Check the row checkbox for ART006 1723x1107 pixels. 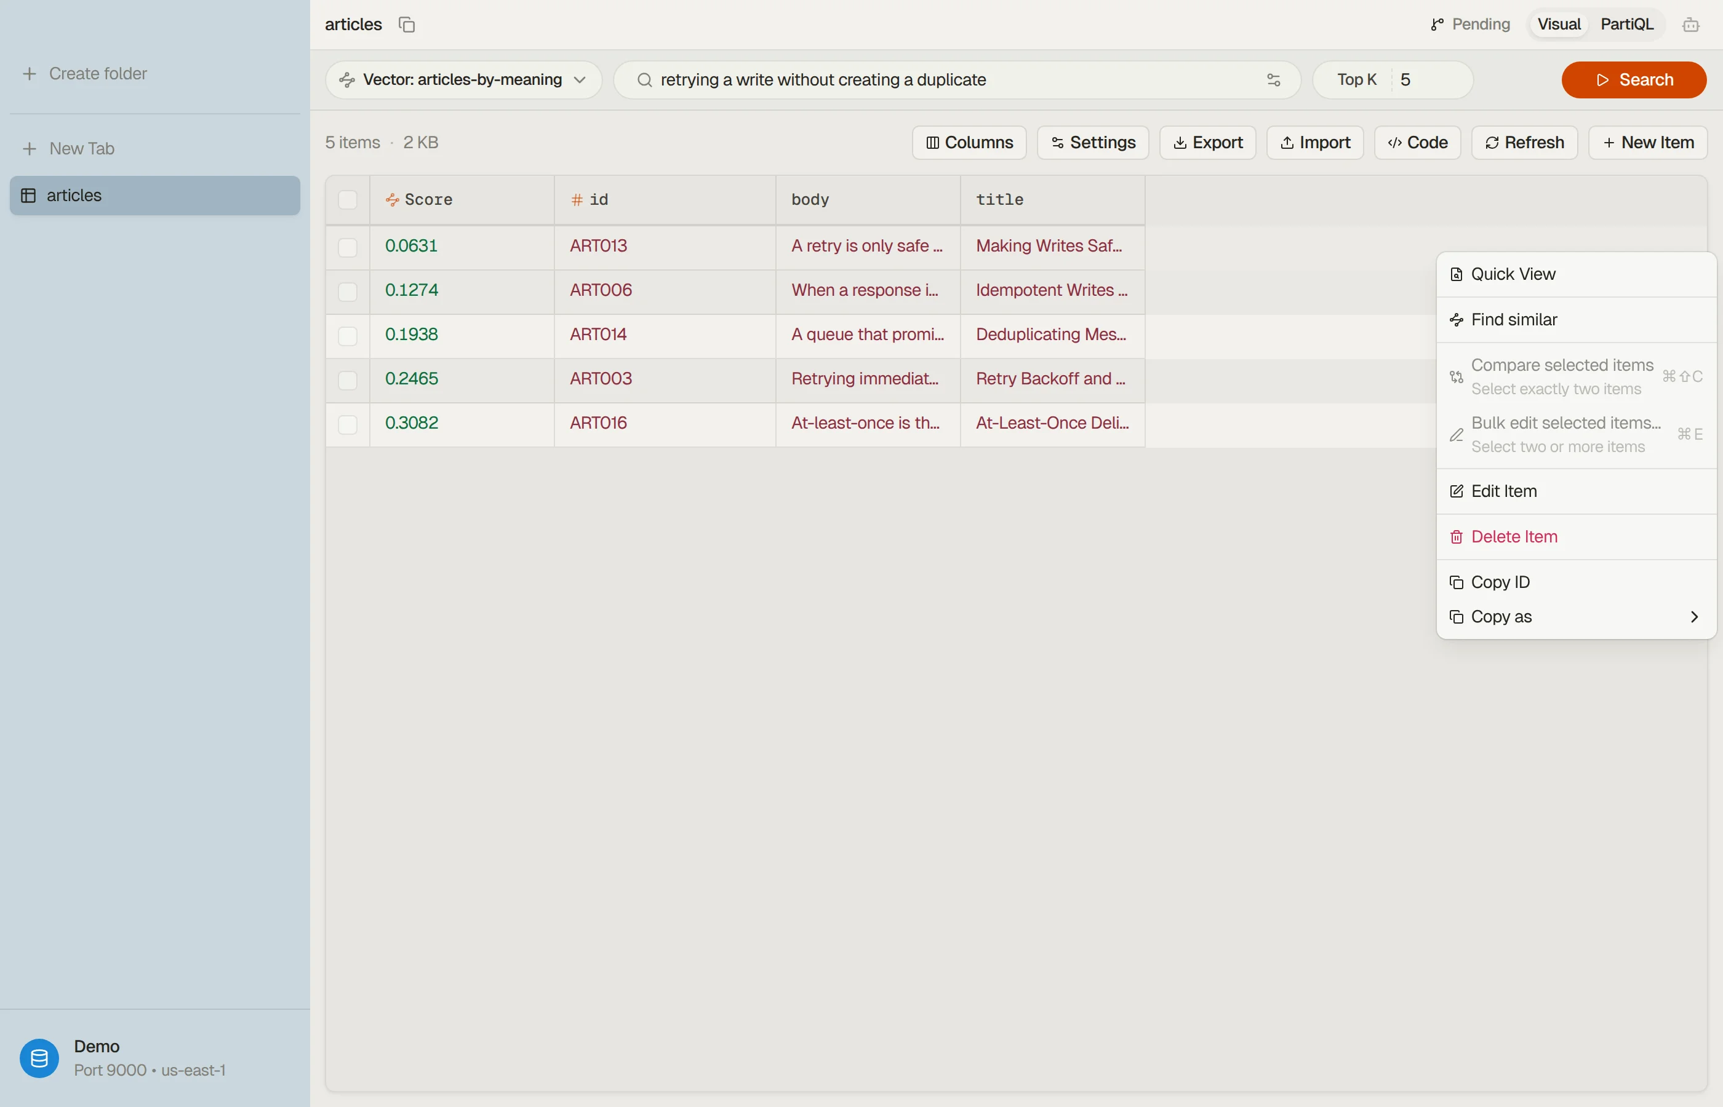[347, 291]
